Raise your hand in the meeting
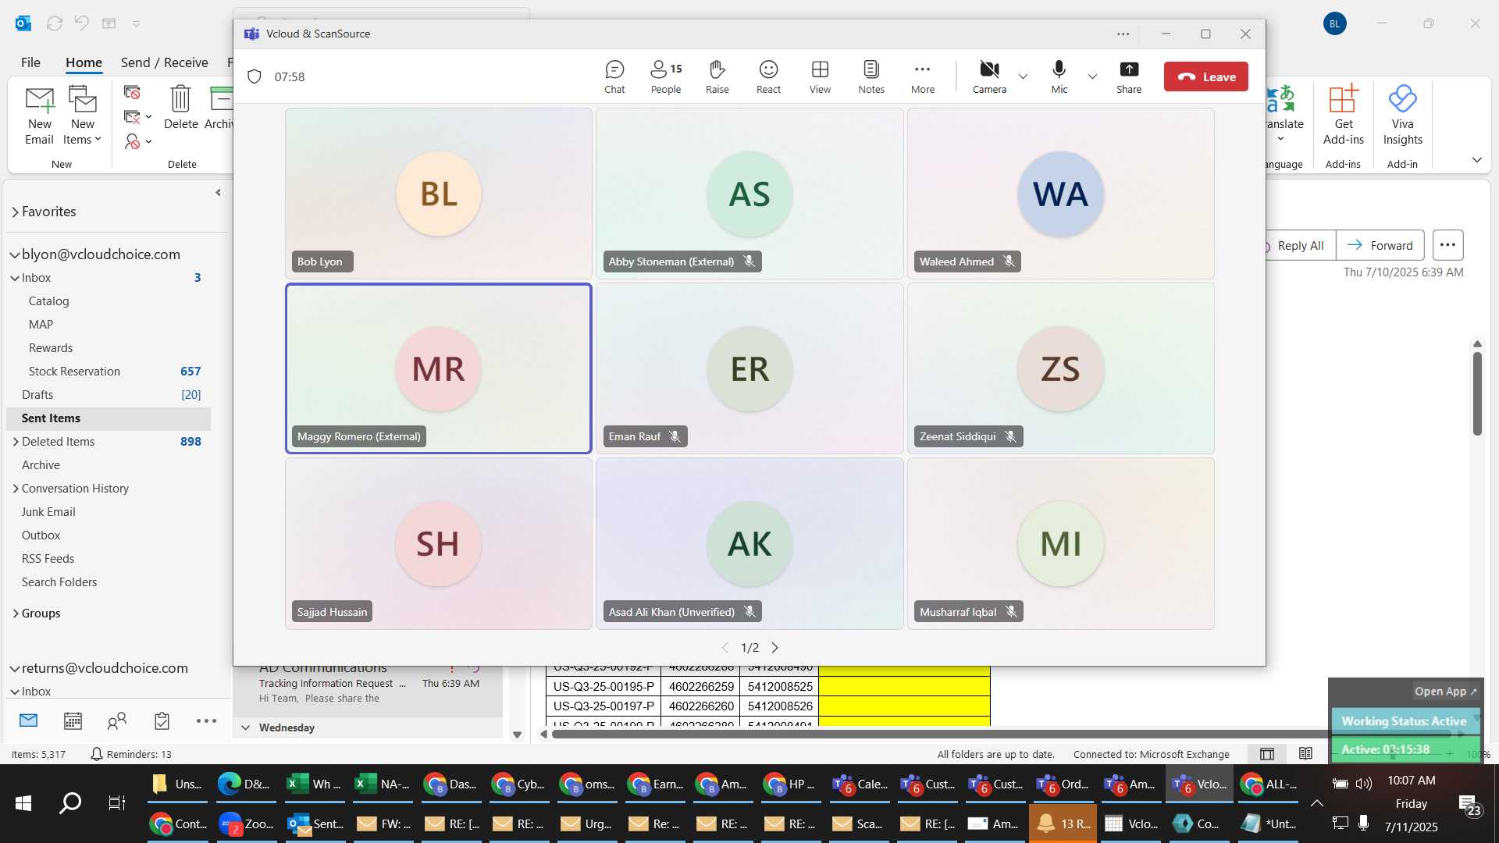Screen dimensions: 1499x843 (717, 77)
